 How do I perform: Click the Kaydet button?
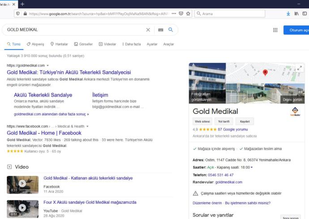click(x=245, y=122)
